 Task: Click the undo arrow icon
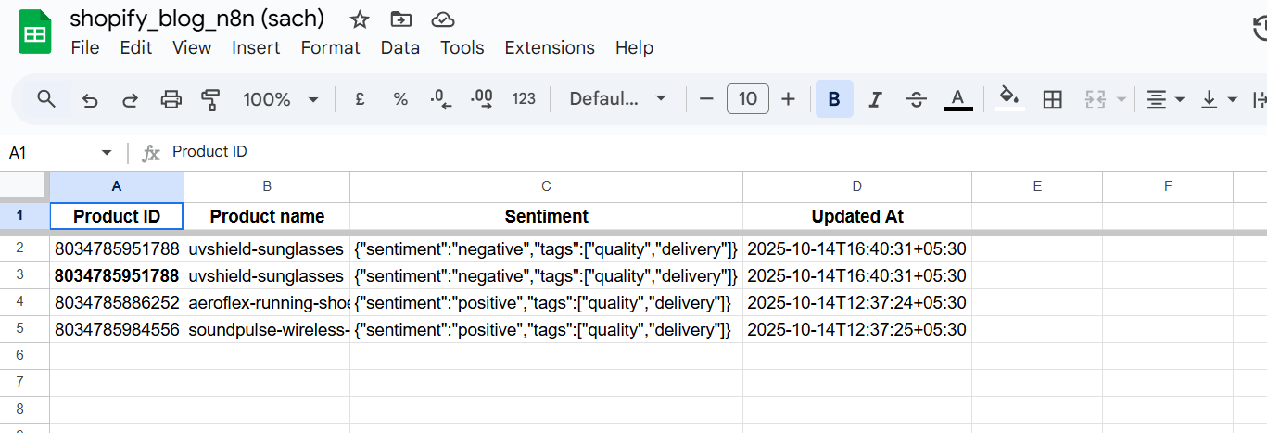tap(90, 99)
